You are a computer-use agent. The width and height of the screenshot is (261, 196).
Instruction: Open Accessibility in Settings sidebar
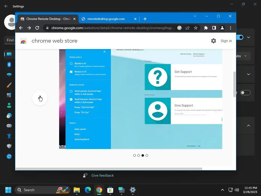(x=9, y=136)
